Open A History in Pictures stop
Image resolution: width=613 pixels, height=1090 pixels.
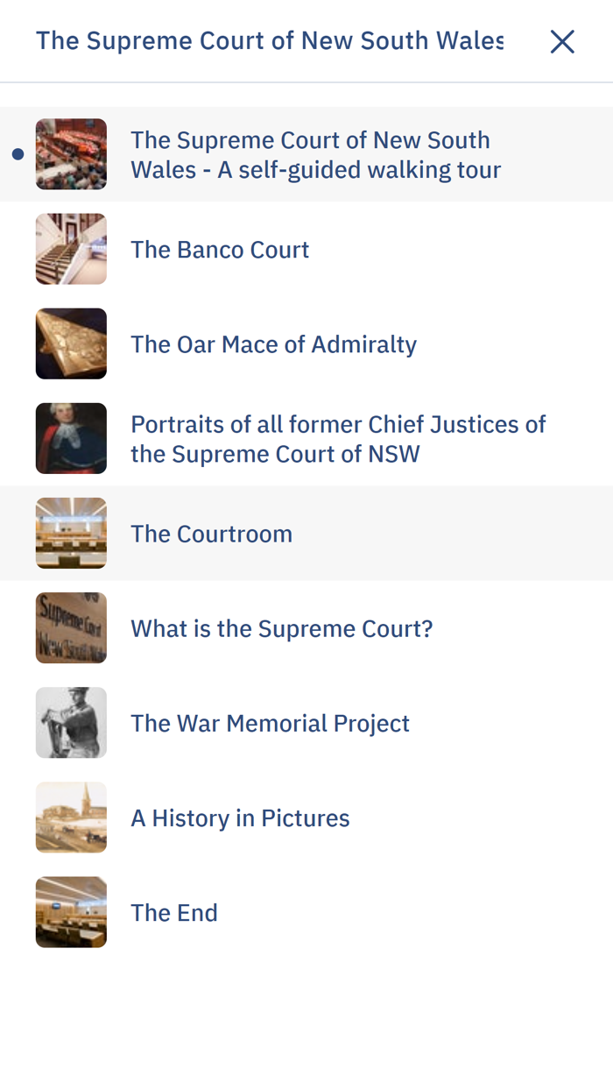pos(241,817)
